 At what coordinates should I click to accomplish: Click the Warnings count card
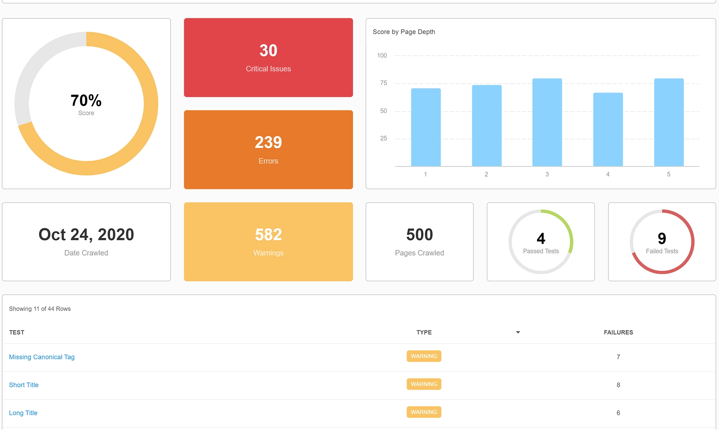click(x=268, y=242)
